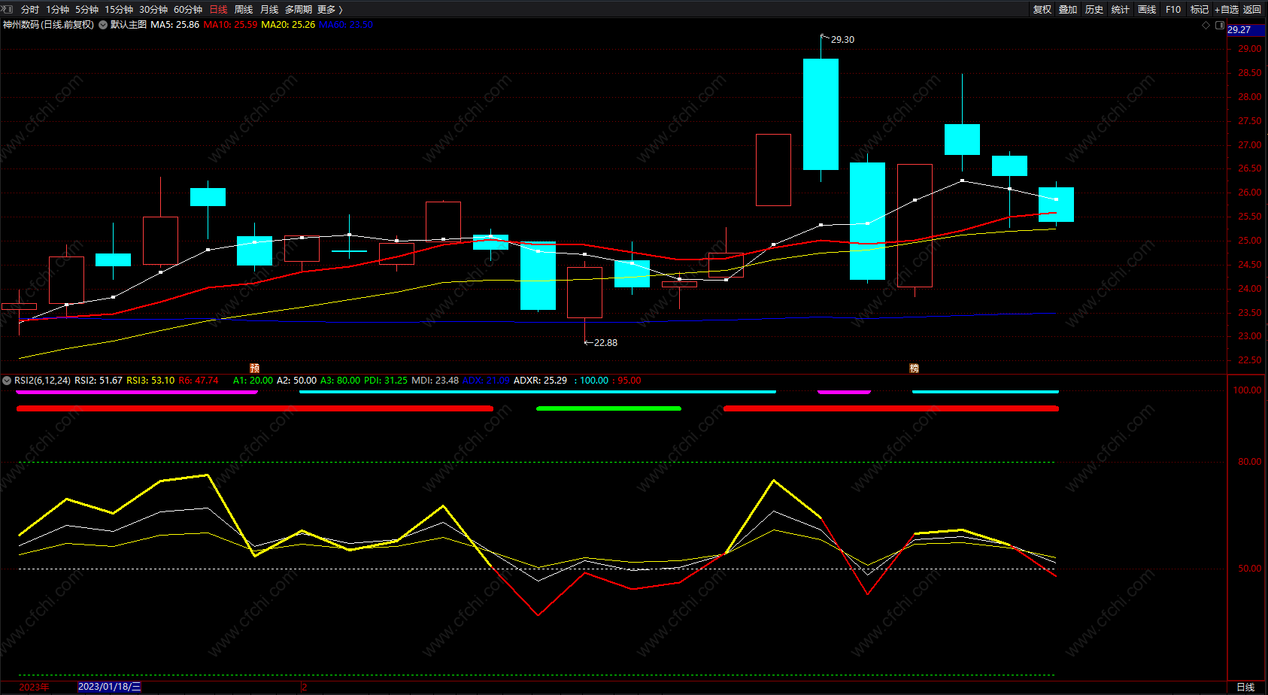Switch to the 周线 weekly tab
Screen dimensions: 1268x695
(x=244, y=10)
